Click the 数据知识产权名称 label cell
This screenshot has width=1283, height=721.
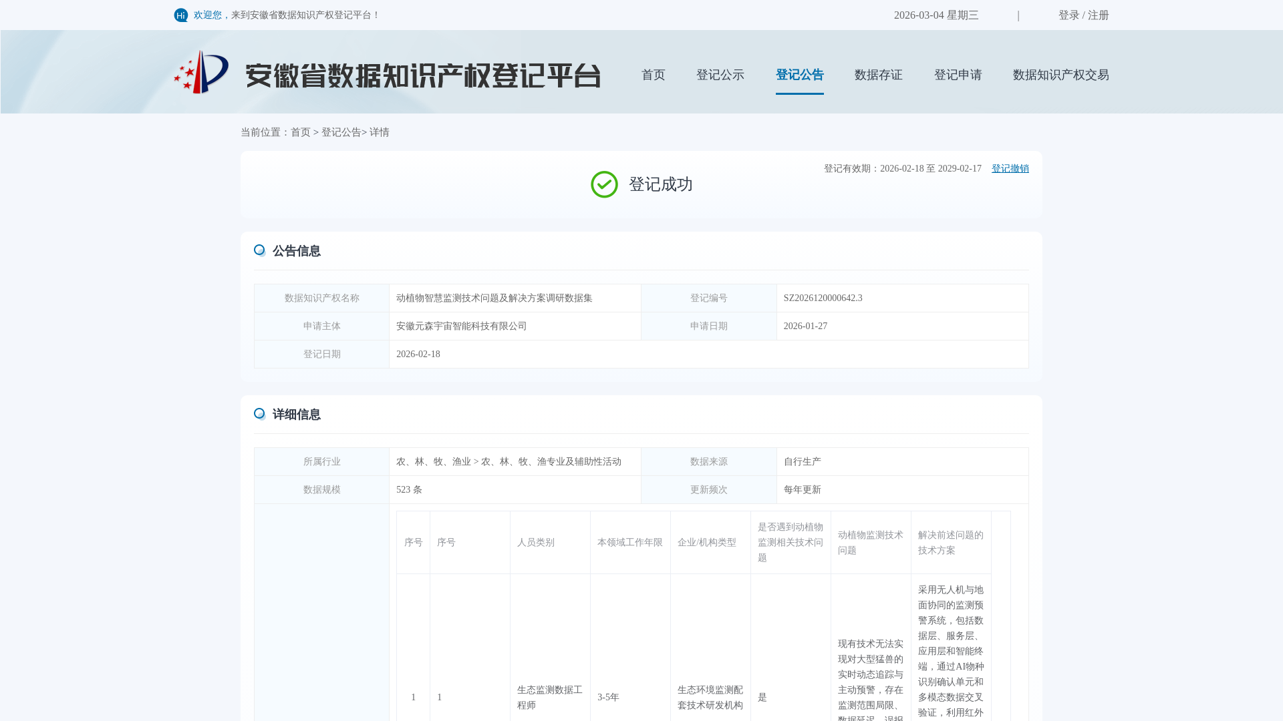click(322, 298)
